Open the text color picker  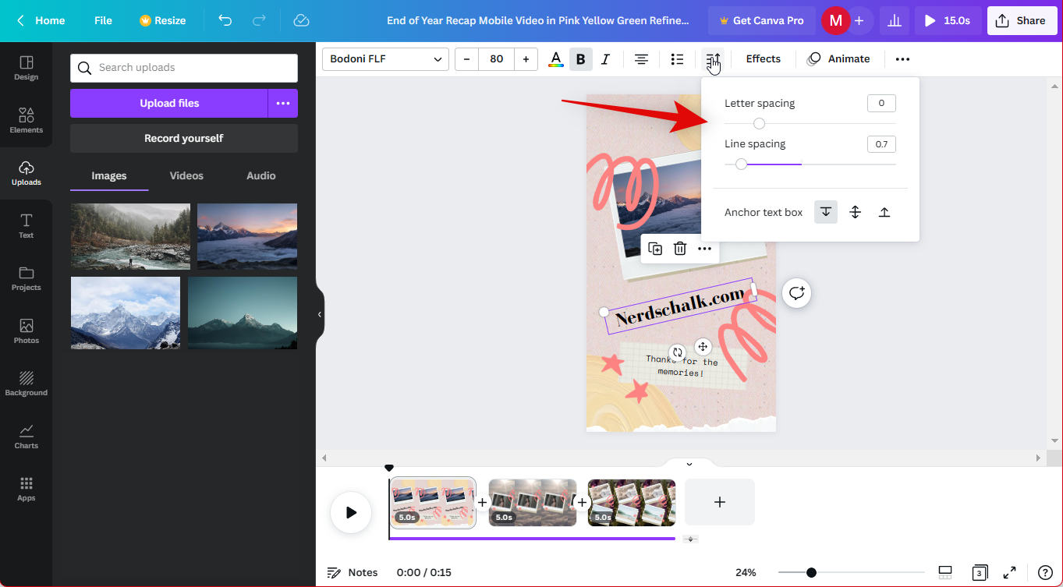(x=555, y=58)
